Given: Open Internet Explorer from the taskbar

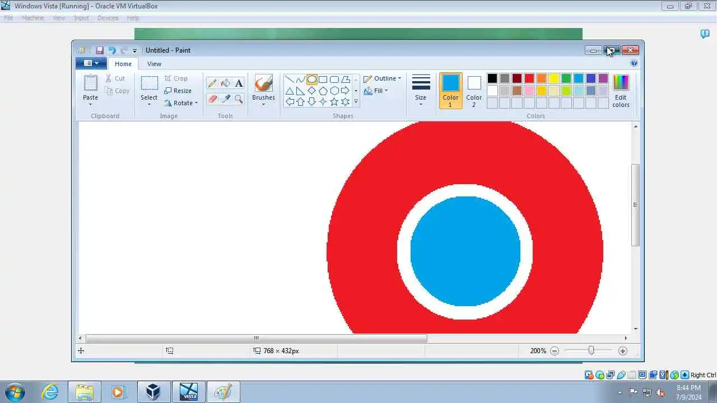Looking at the screenshot, I should tap(50, 392).
